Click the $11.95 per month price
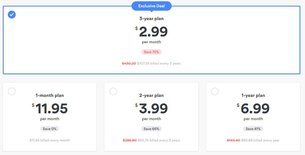Screen dimensions: 305x155 click(51, 109)
